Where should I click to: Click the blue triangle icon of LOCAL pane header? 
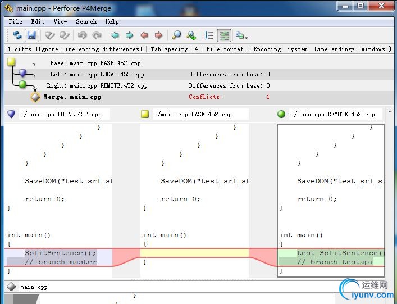click(x=11, y=114)
